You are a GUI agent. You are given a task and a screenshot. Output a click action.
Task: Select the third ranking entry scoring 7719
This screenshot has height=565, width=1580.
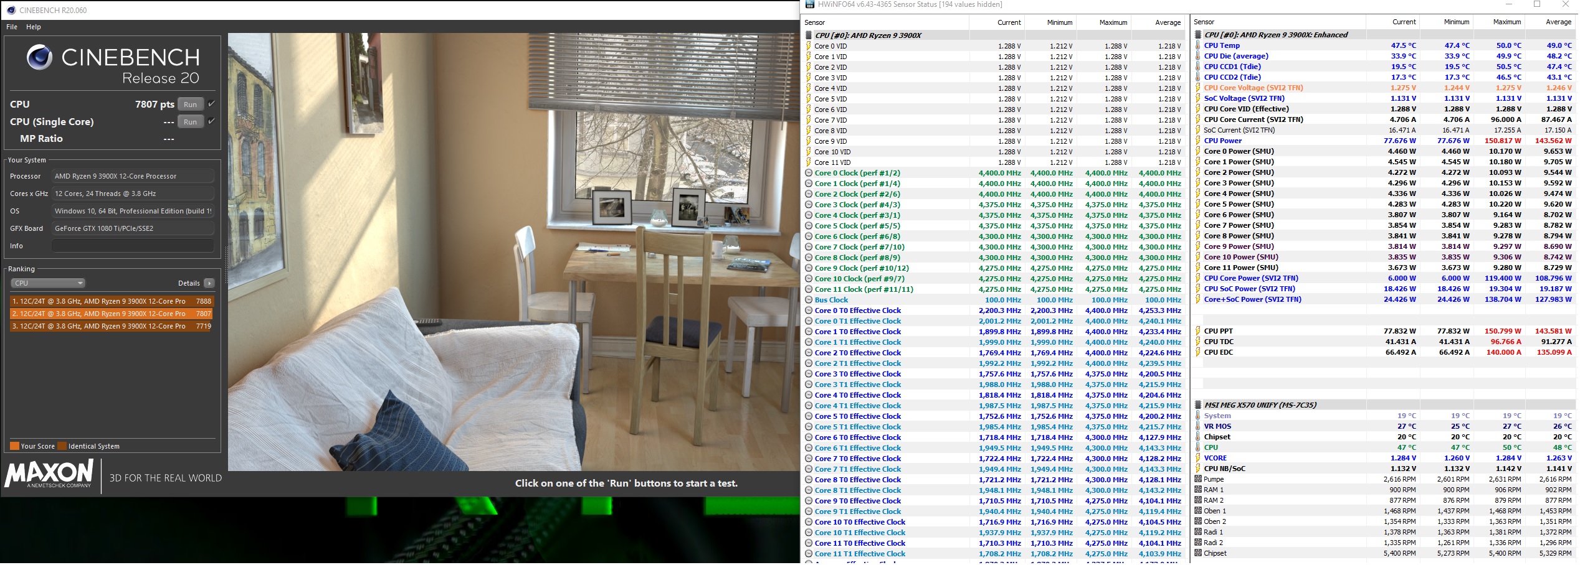tap(112, 326)
